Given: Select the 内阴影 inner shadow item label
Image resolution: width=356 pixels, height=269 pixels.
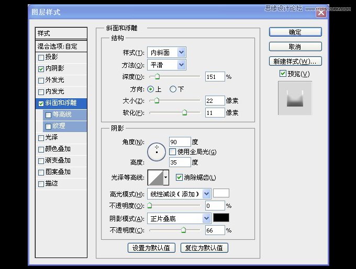Looking at the screenshot, I should [x=55, y=68].
